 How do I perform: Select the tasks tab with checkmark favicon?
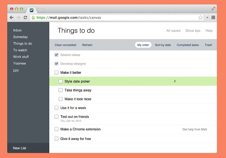(31, 10)
